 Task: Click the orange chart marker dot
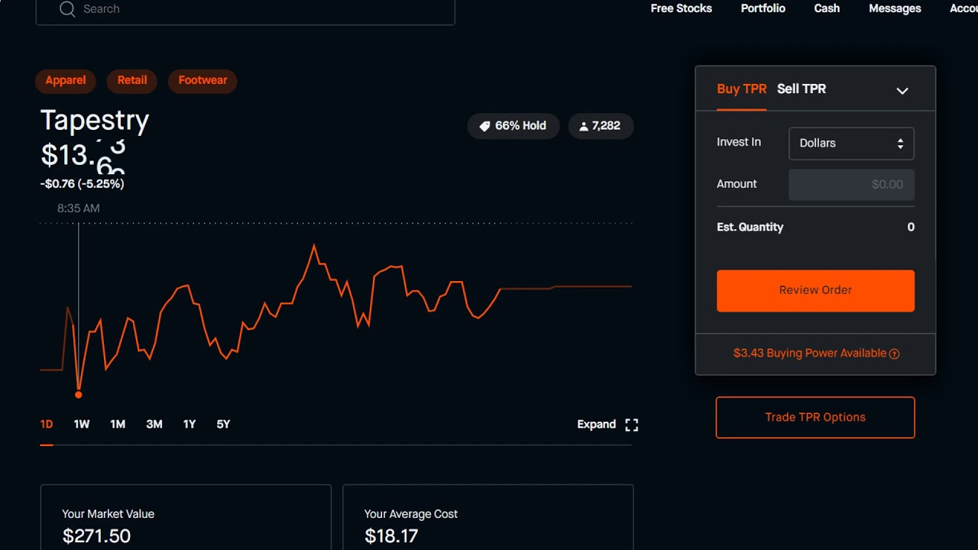point(79,395)
